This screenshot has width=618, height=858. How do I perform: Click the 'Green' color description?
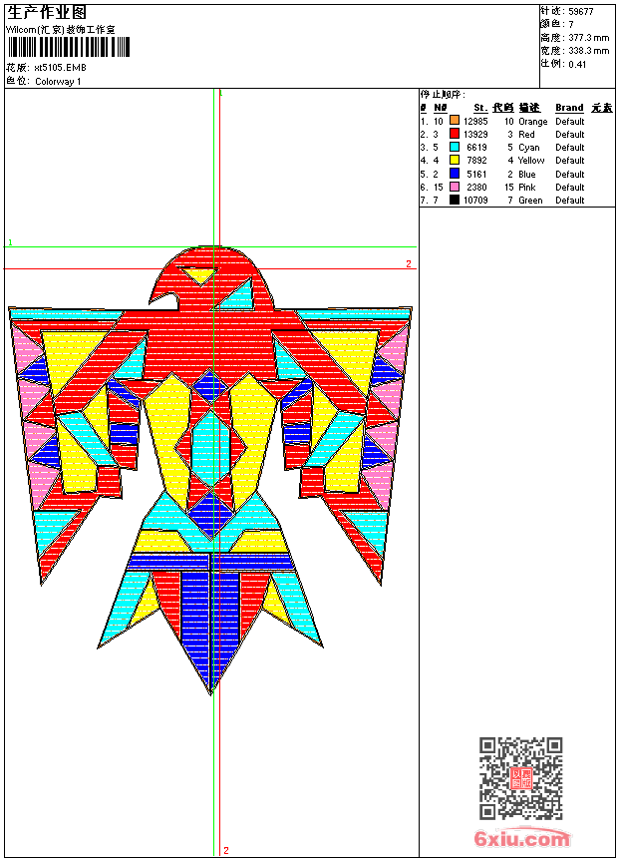tap(530, 201)
